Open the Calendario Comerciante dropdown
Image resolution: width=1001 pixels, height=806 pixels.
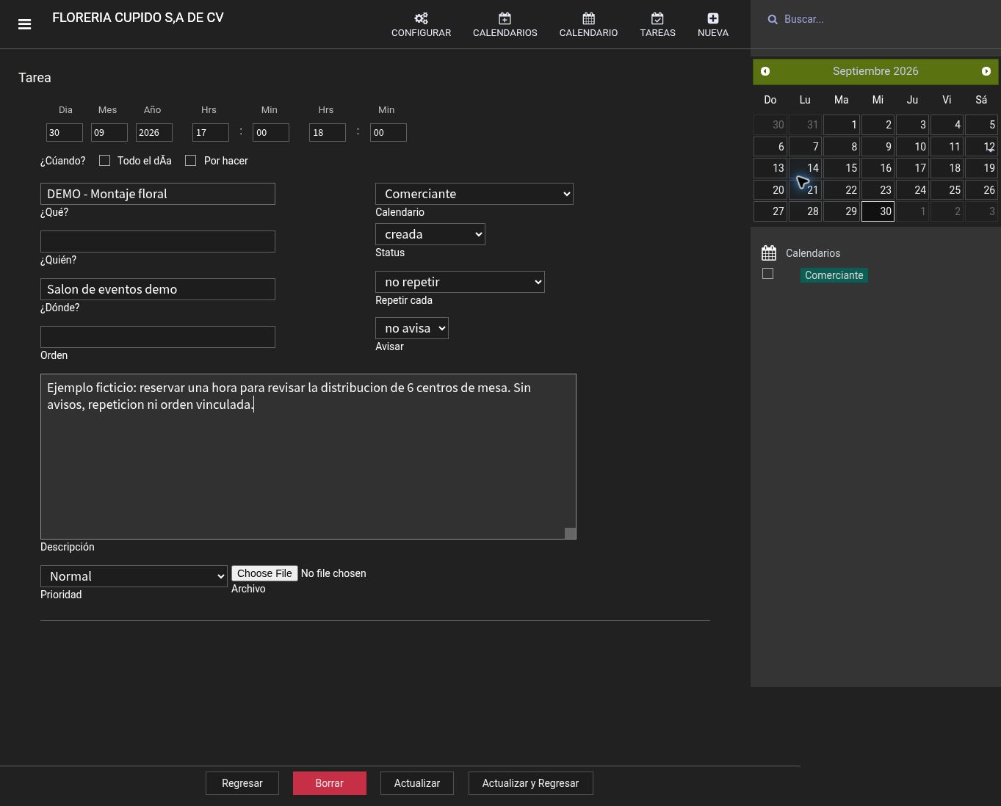click(x=474, y=194)
